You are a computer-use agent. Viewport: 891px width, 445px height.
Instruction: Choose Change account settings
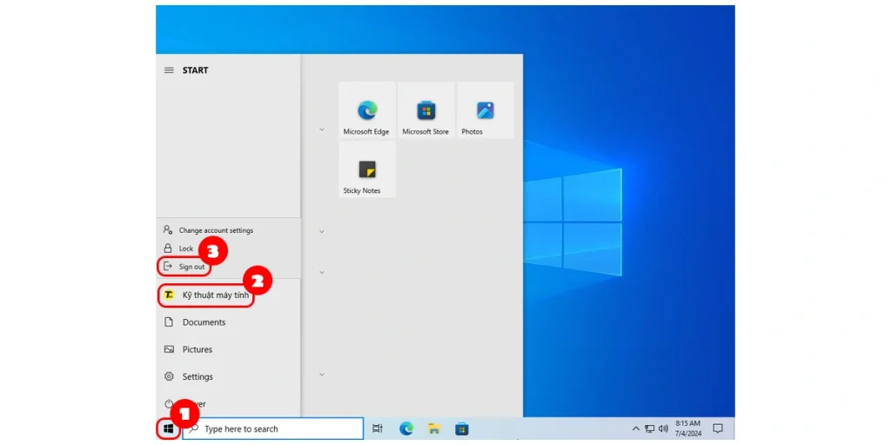pos(216,230)
